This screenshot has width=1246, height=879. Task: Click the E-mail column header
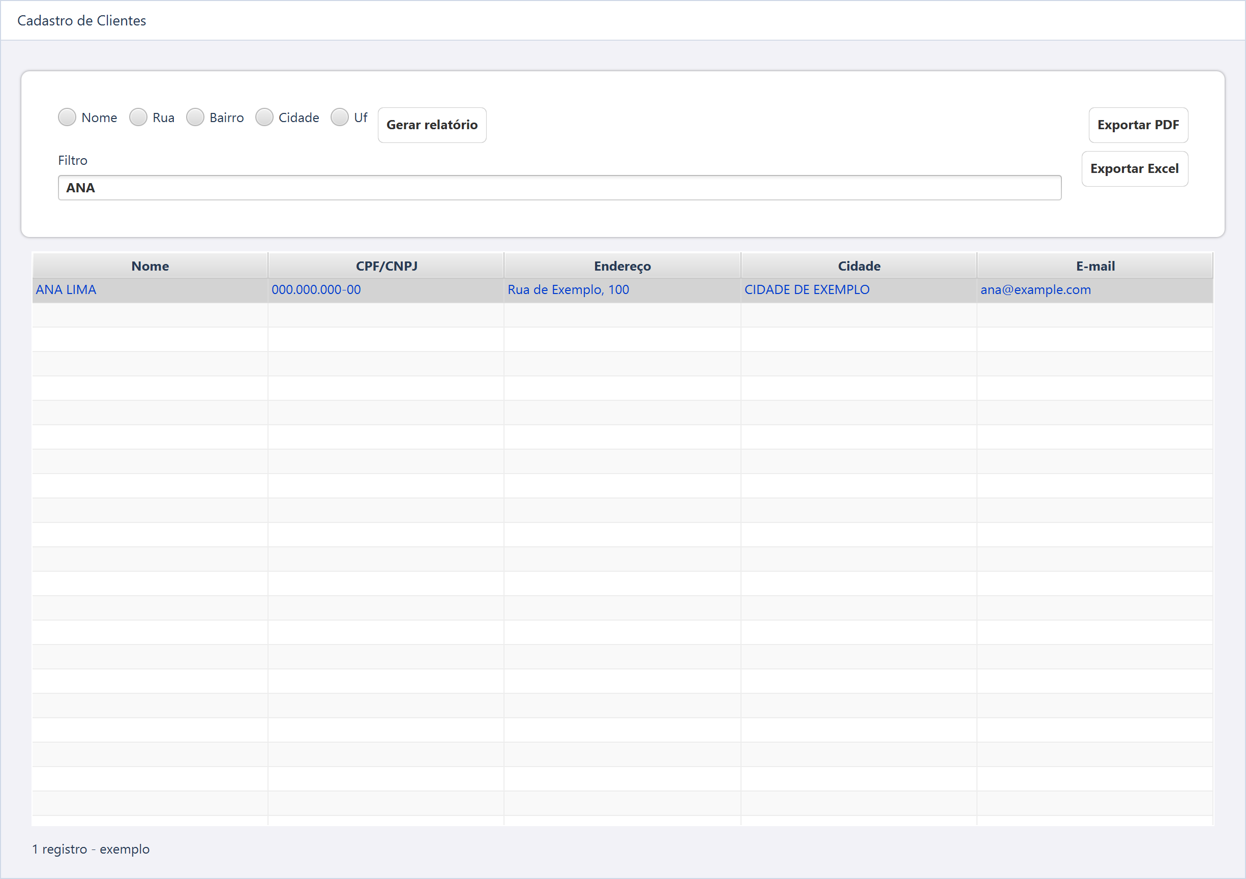(x=1095, y=266)
